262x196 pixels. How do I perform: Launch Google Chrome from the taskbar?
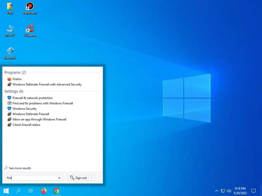point(56,191)
